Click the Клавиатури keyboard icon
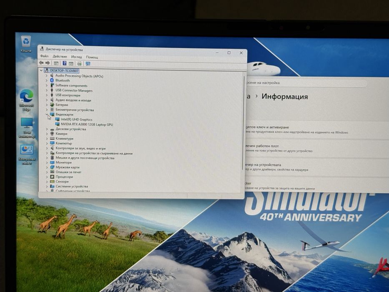This screenshot has height=292, width=389. tap(52, 138)
